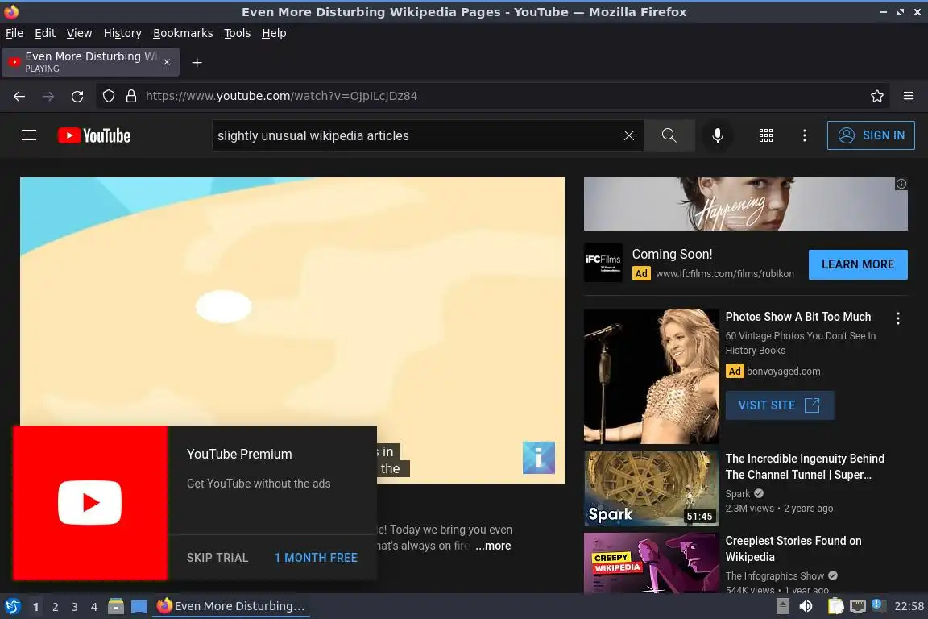Open Creepiest Stories Found on Wikipedia title
The width and height of the screenshot is (928, 619).
click(793, 549)
